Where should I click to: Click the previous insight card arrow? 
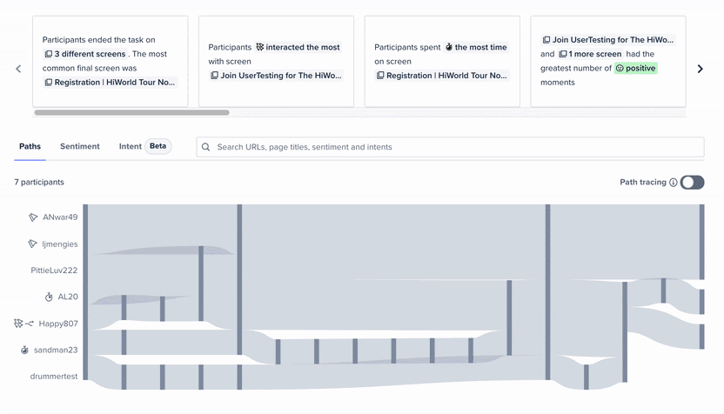(18, 69)
